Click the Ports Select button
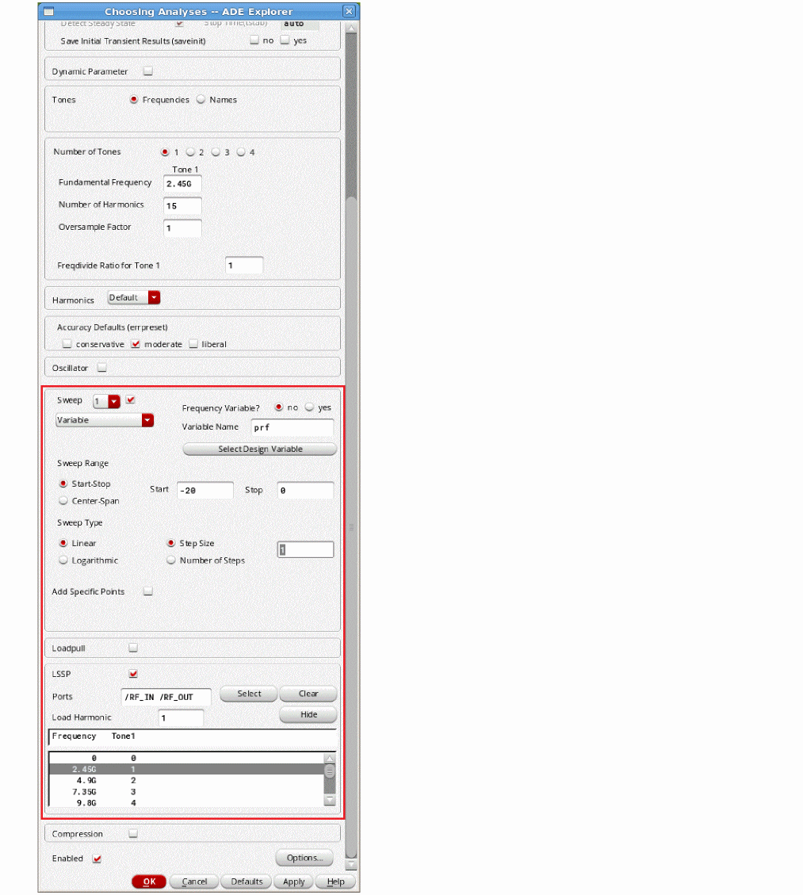This screenshot has width=803, height=895. click(x=249, y=694)
